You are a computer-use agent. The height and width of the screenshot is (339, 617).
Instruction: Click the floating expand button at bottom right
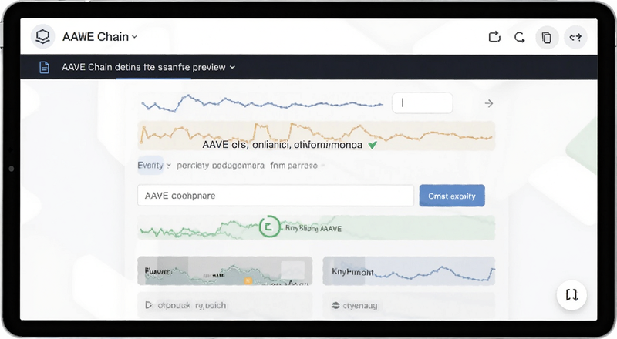(x=571, y=294)
